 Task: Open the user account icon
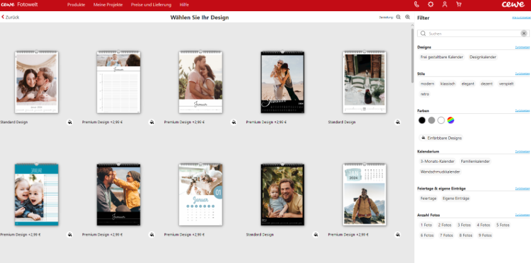pos(444,5)
